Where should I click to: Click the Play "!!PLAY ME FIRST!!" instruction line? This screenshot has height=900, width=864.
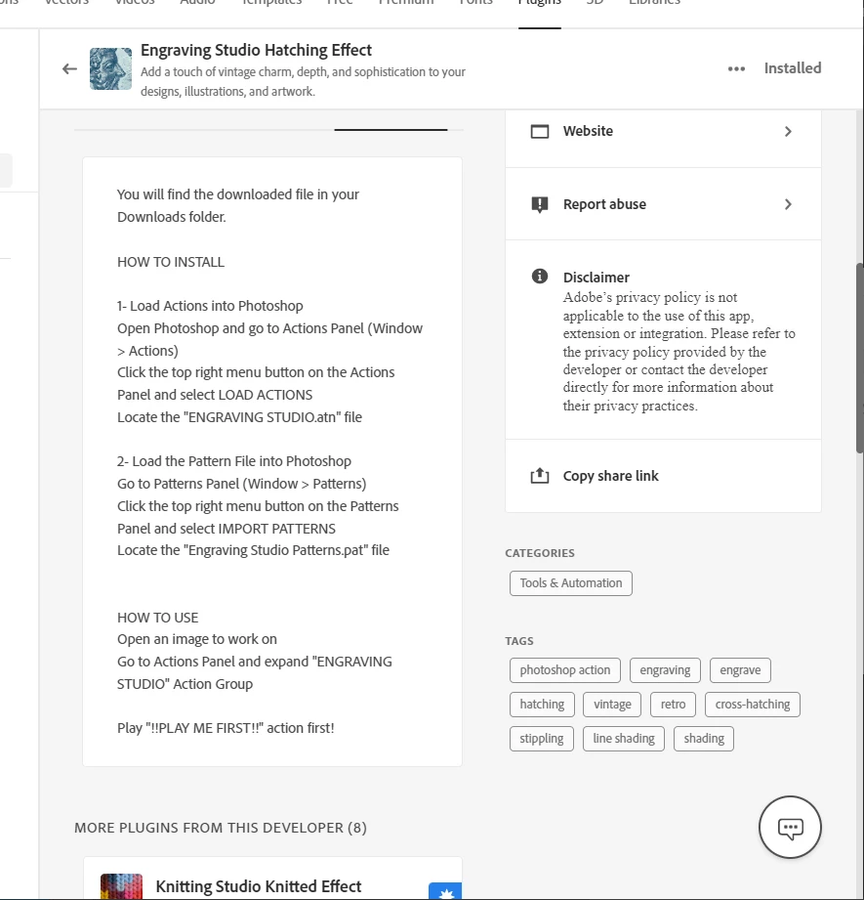(x=226, y=728)
